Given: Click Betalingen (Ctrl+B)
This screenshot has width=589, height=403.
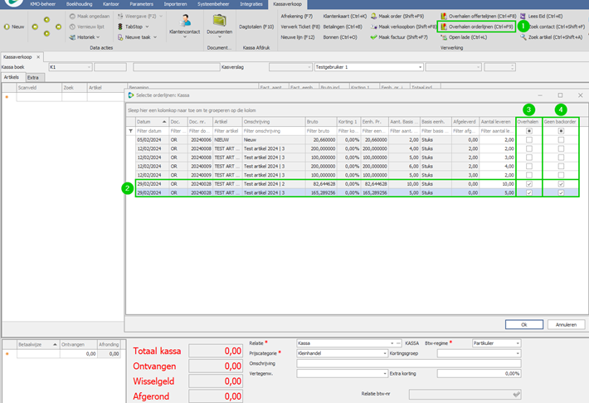Looking at the screenshot, I should (x=343, y=27).
